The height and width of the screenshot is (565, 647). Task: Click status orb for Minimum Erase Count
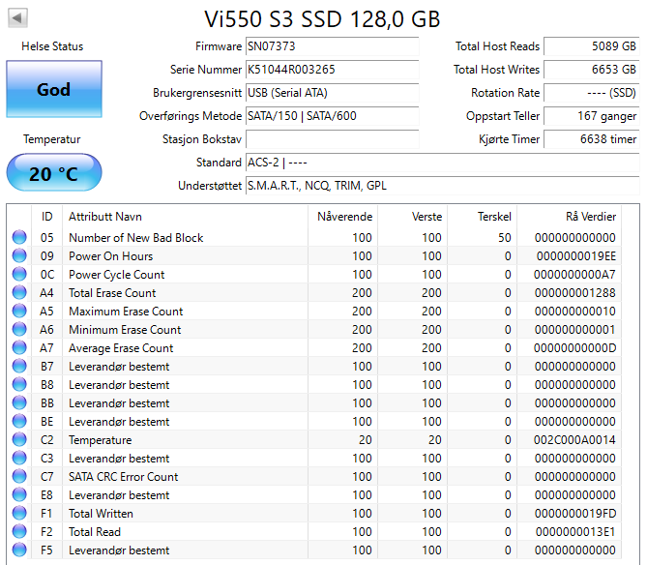tap(19, 329)
